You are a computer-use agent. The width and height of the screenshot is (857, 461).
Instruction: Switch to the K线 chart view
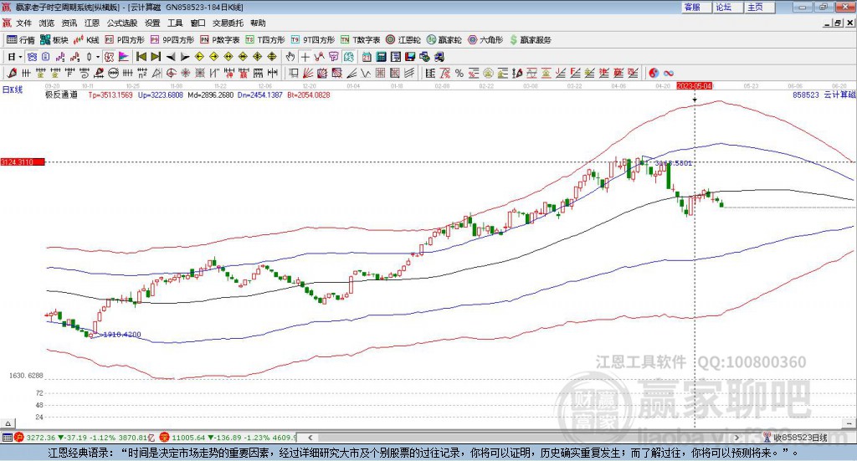coord(86,40)
